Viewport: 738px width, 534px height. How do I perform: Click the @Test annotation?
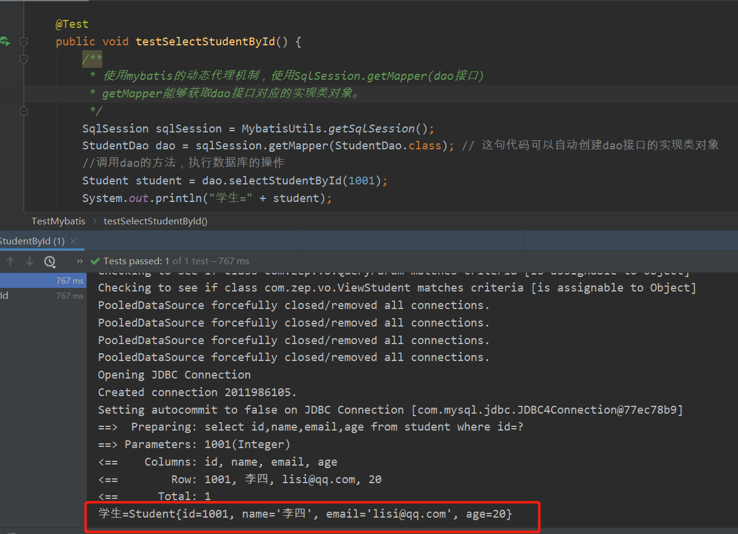pos(72,24)
